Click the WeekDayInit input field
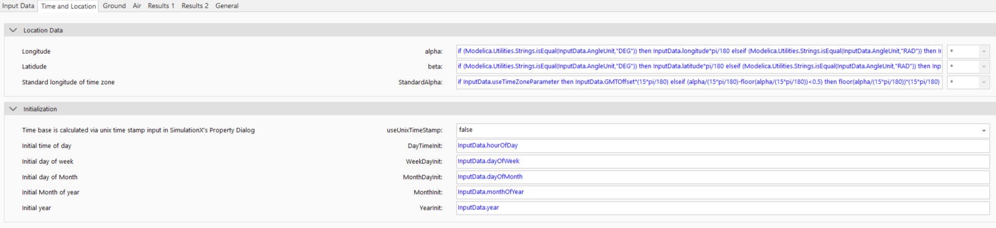This screenshot has height=228, width=996. click(x=723, y=161)
